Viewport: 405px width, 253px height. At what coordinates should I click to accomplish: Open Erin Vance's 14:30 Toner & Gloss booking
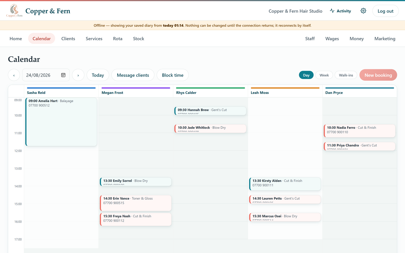tap(136, 203)
